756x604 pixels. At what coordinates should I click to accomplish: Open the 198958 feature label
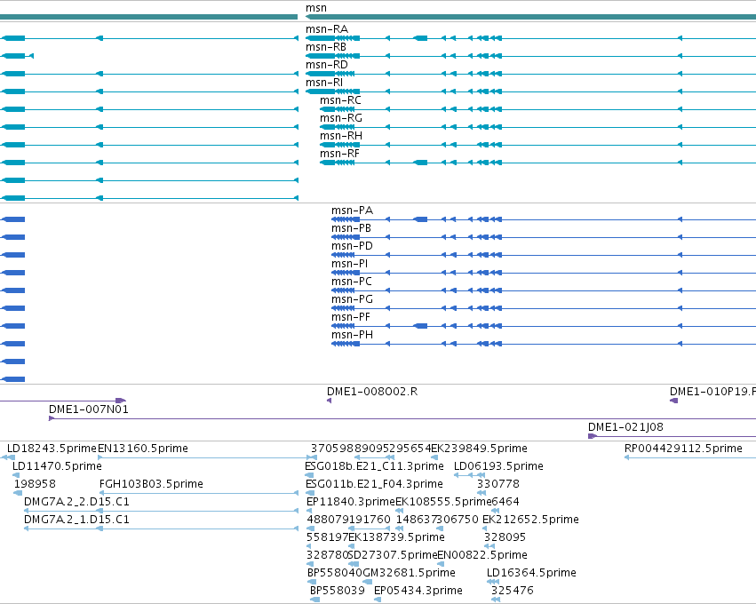point(35,484)
